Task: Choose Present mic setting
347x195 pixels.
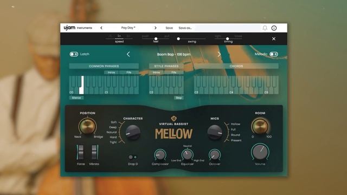Action: coord(236,140)
